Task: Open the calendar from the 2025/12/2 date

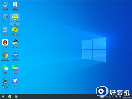Action: [x=127, y=98]
